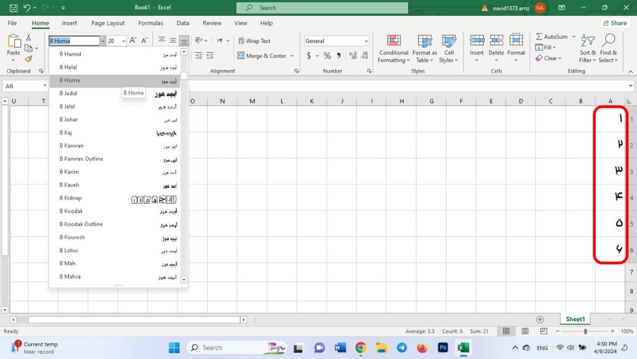The image size is (637, 359).
Task: Open Format as Table gallery
Action: (425, 49)
